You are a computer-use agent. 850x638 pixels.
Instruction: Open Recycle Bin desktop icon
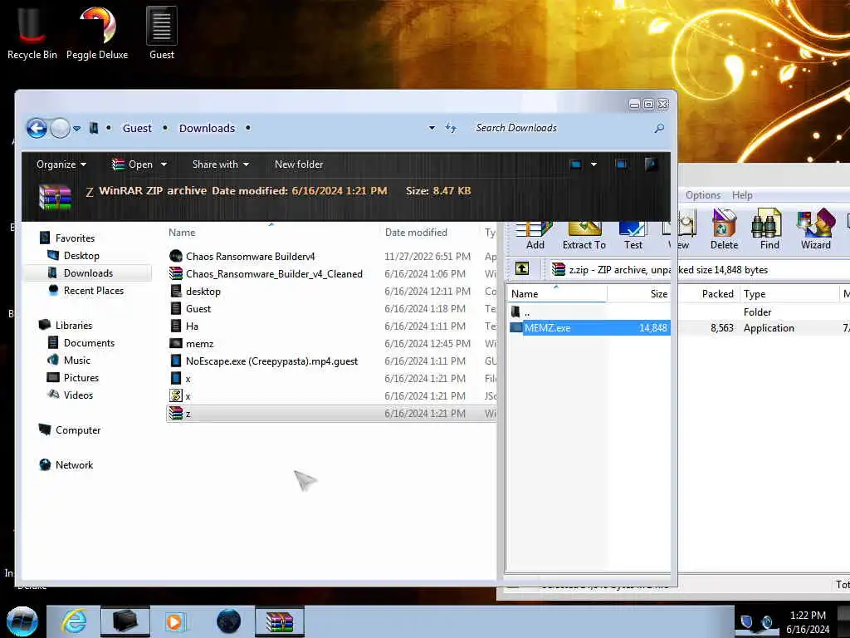[x=32, y=32]
